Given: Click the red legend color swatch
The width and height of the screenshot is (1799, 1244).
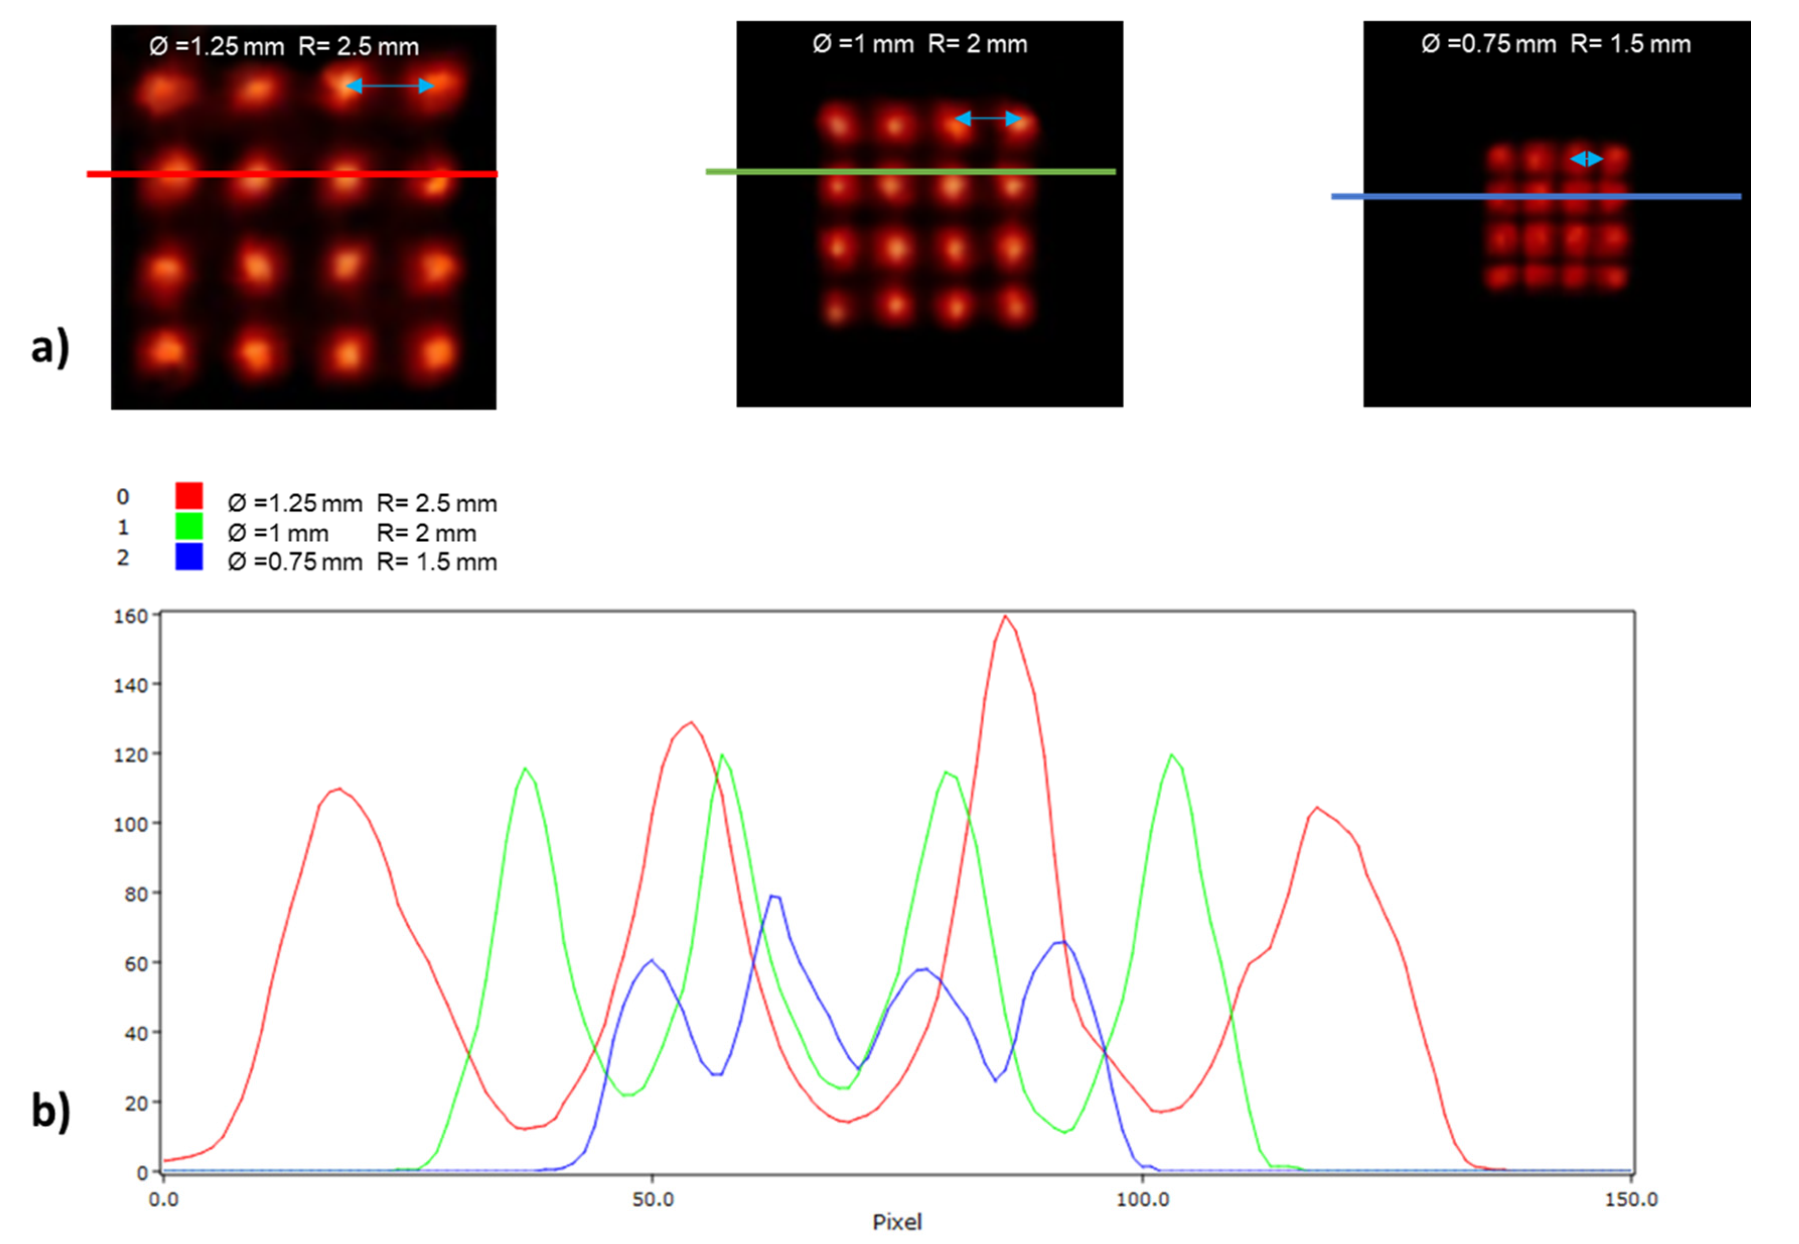Looking at the screenshot, I should pyautogui.click(x=189, y=495).
